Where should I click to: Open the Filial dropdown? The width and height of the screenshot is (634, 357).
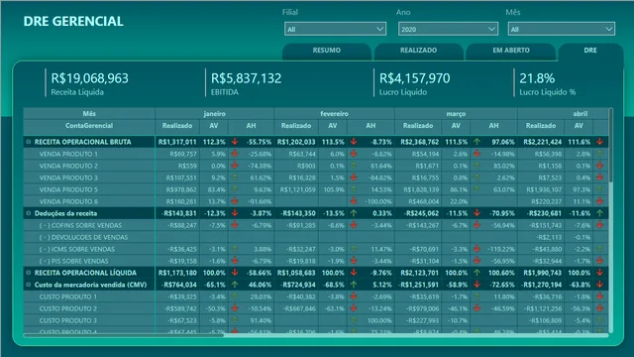(x=335, y=29)
